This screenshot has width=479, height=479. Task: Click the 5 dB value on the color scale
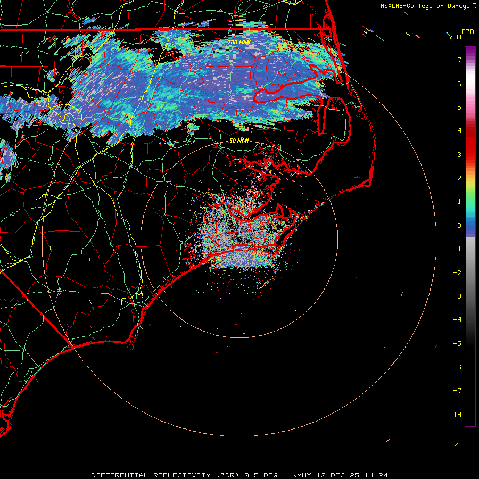pyautogui.click(x=459, y=107)
